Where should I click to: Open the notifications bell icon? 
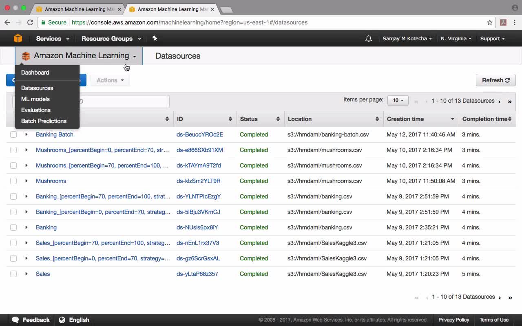(x=368, y=39)
